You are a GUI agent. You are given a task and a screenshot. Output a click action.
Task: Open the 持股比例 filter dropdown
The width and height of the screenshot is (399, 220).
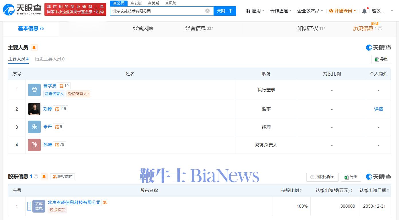click(x=322, y=177)
